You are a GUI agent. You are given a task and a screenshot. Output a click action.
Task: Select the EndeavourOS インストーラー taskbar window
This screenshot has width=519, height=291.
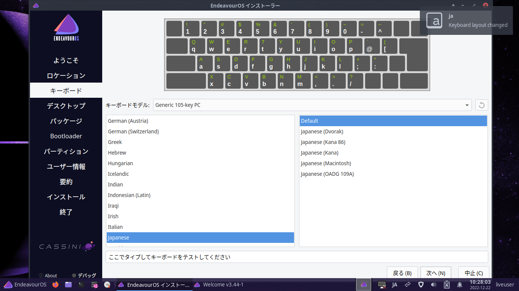pos(154,285)
